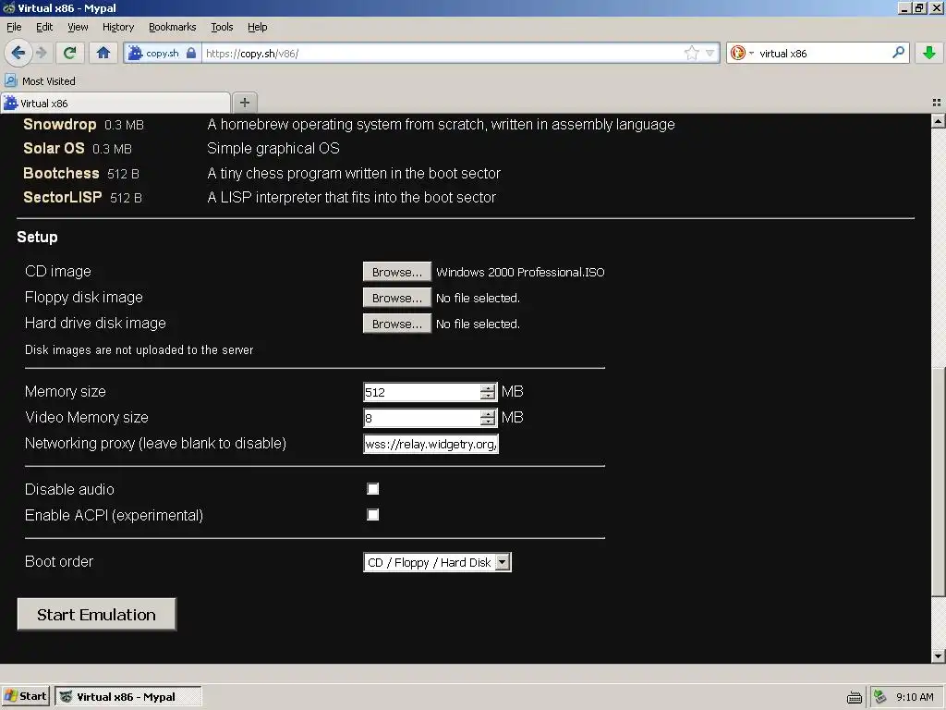Viewport: 946px width, 710px height.
Task: Browse for a hard drive disk image
Action: [397, 324]
